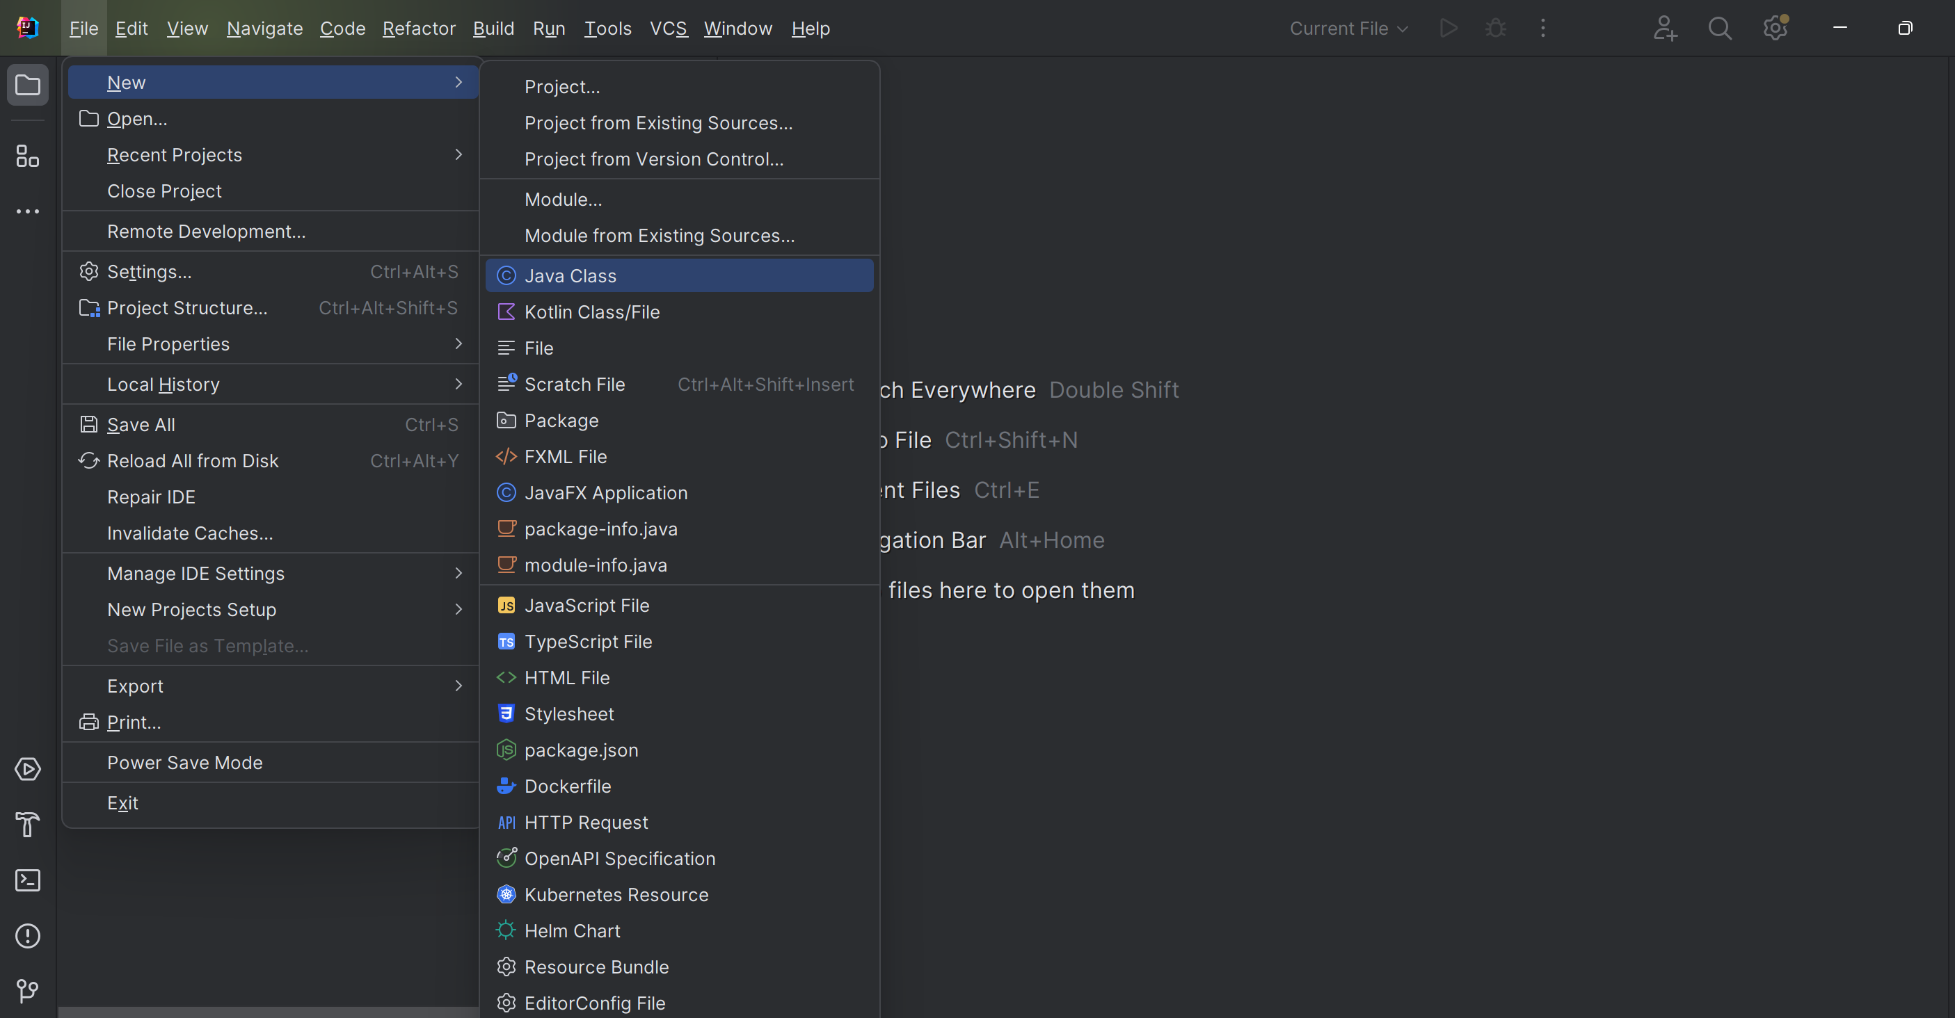Open the Tools menu
The image size is (1955, 1018).
click(608, 28)
